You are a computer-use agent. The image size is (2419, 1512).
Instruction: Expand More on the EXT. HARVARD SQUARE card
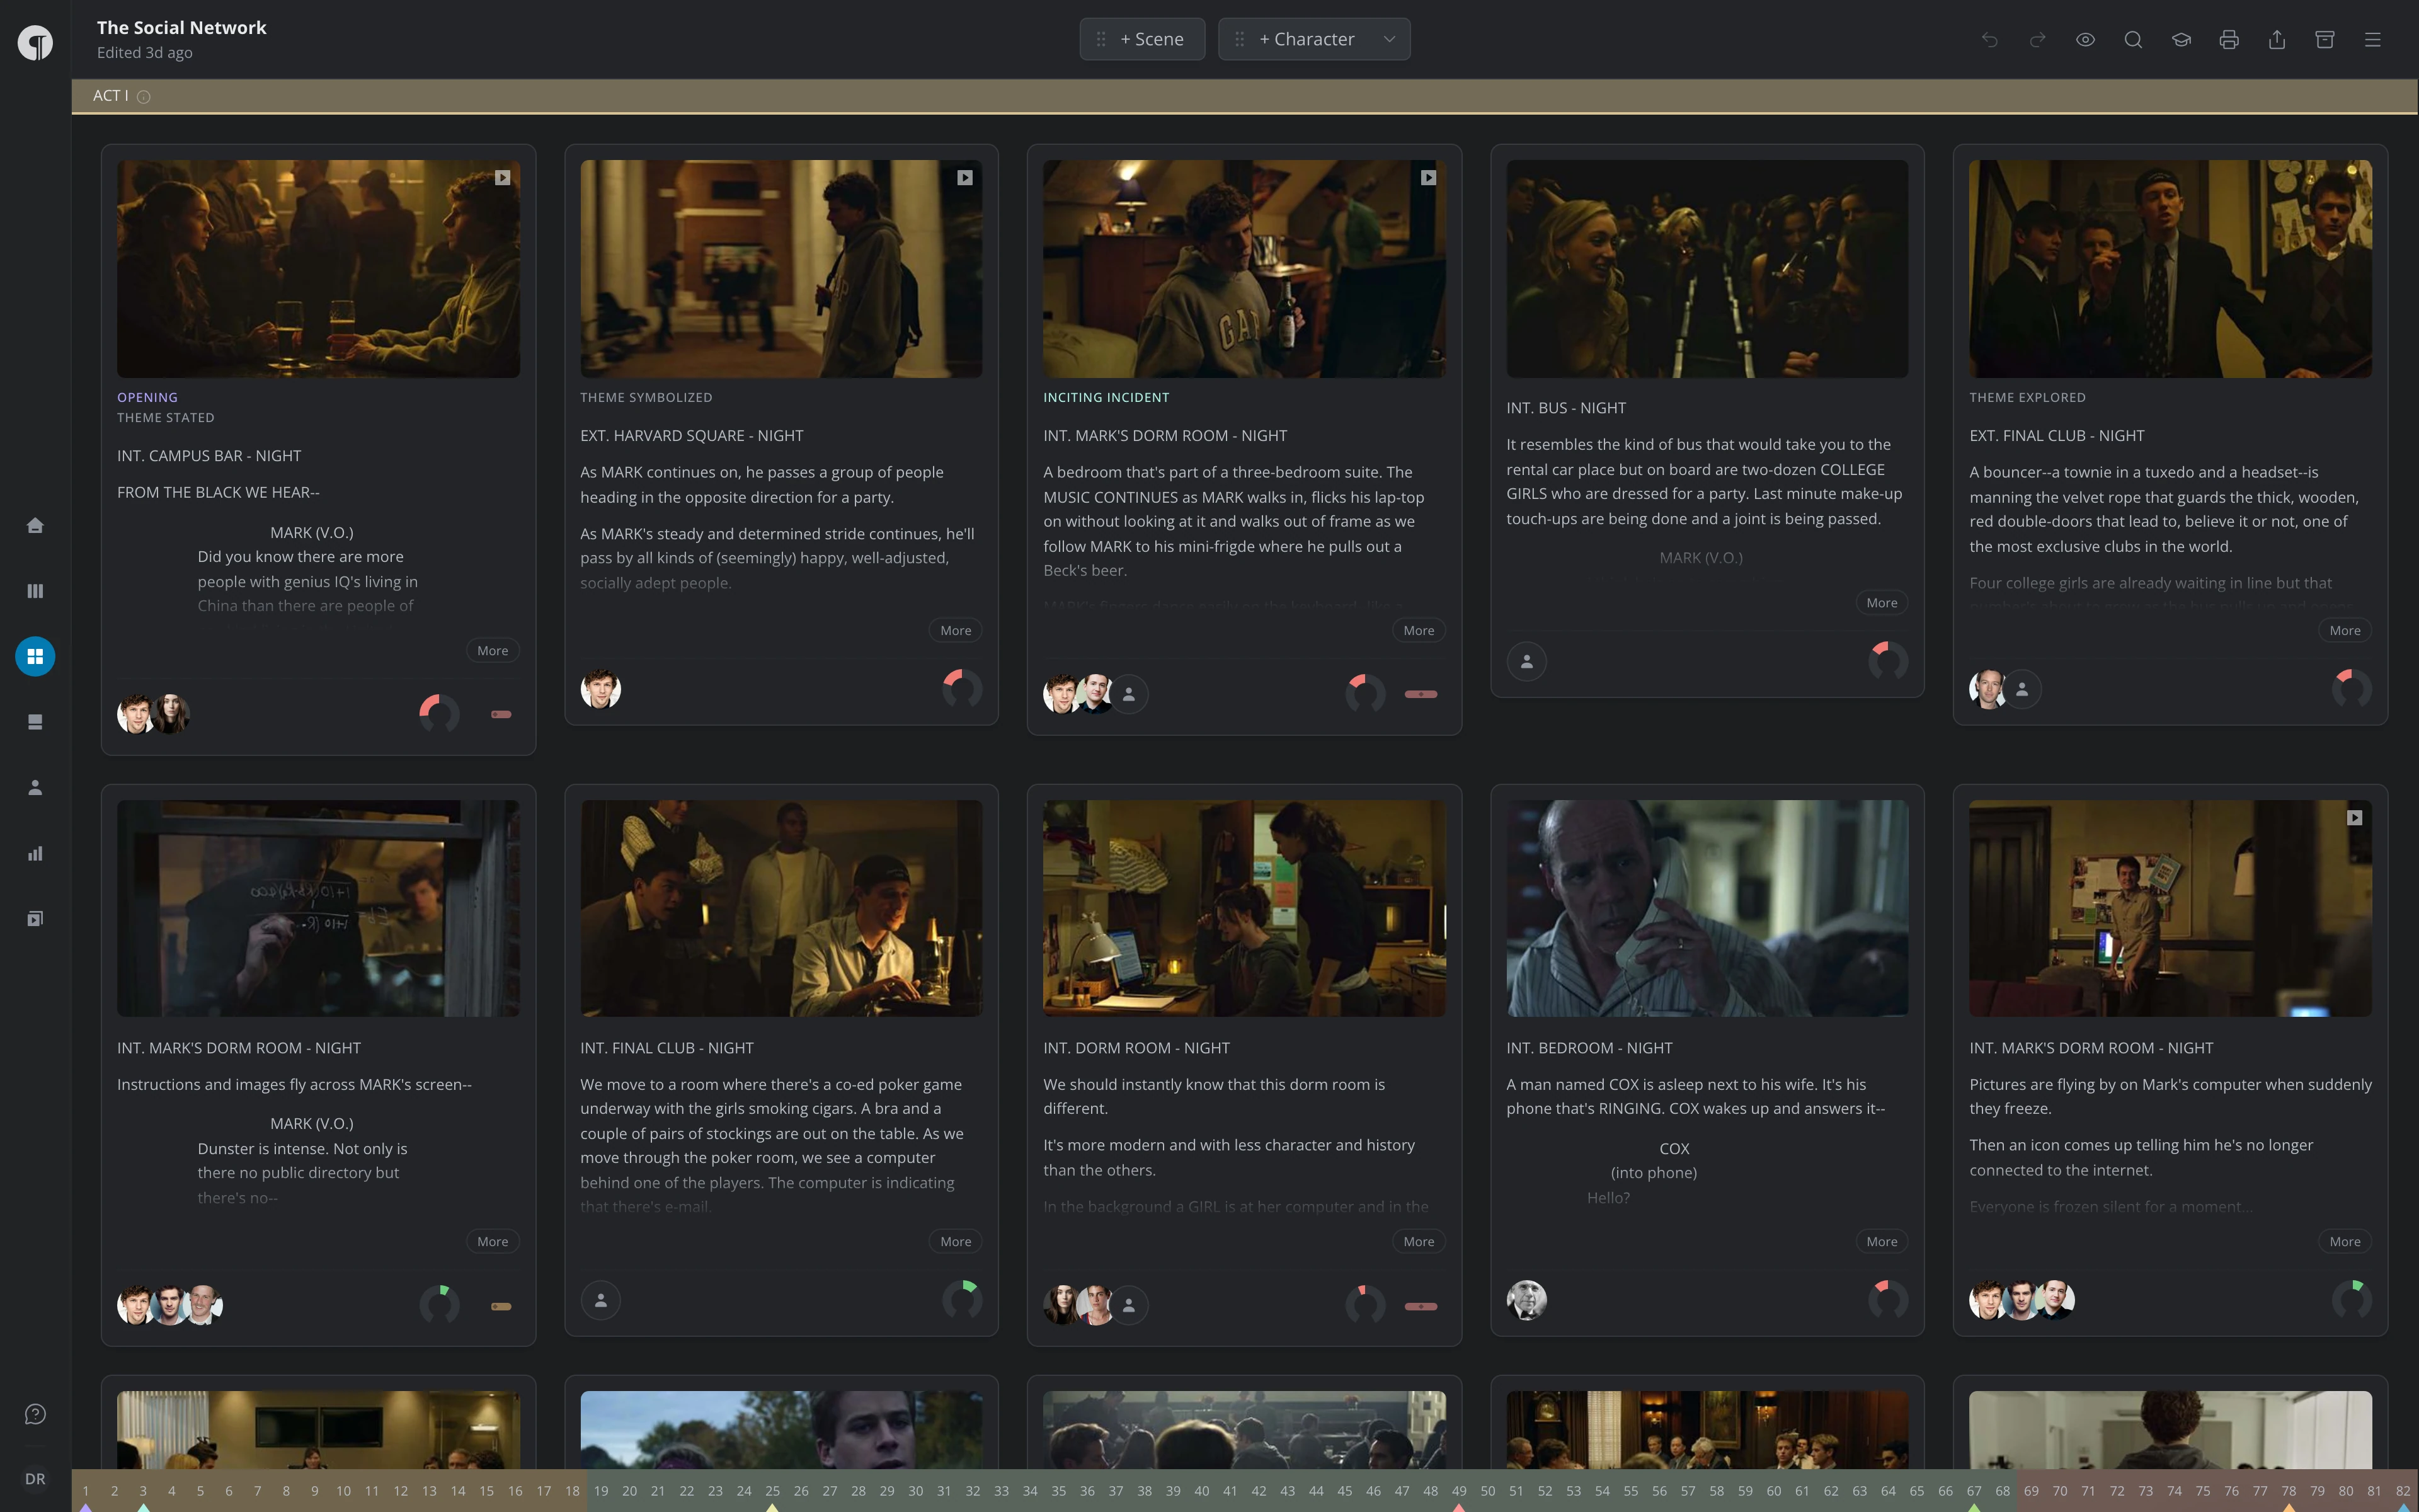tap(956, 631)
